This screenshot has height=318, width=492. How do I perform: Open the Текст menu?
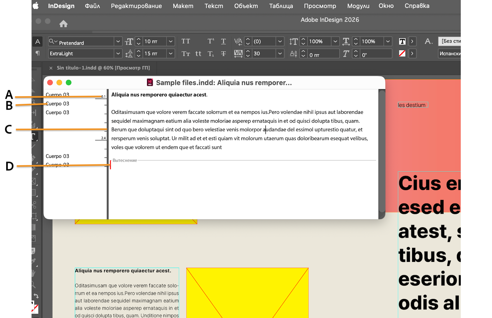[x=214, y=6]
